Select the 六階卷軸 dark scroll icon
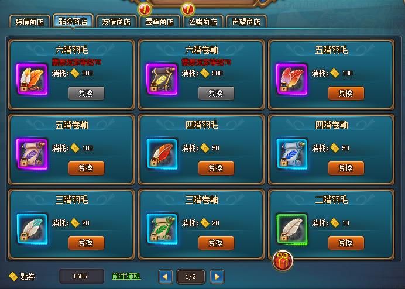This screenshot has width=405, height=289. click(162, 80)
